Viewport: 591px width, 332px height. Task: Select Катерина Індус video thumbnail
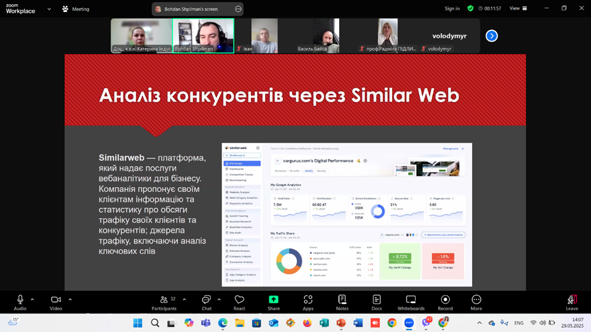[141, 36]
